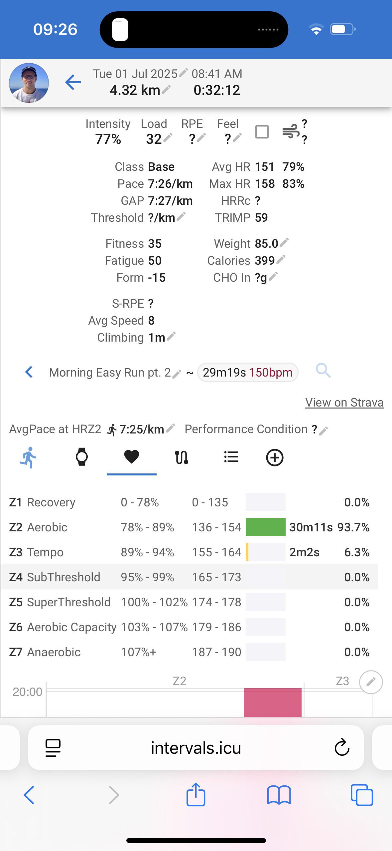
Task: Click the green Z2 Aerobic zone bar
Action: (x=265, y=527)
